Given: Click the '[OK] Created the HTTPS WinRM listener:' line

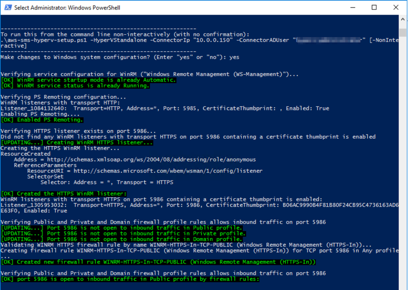Looking at the screenshot, I should click(x=64, y=194).
